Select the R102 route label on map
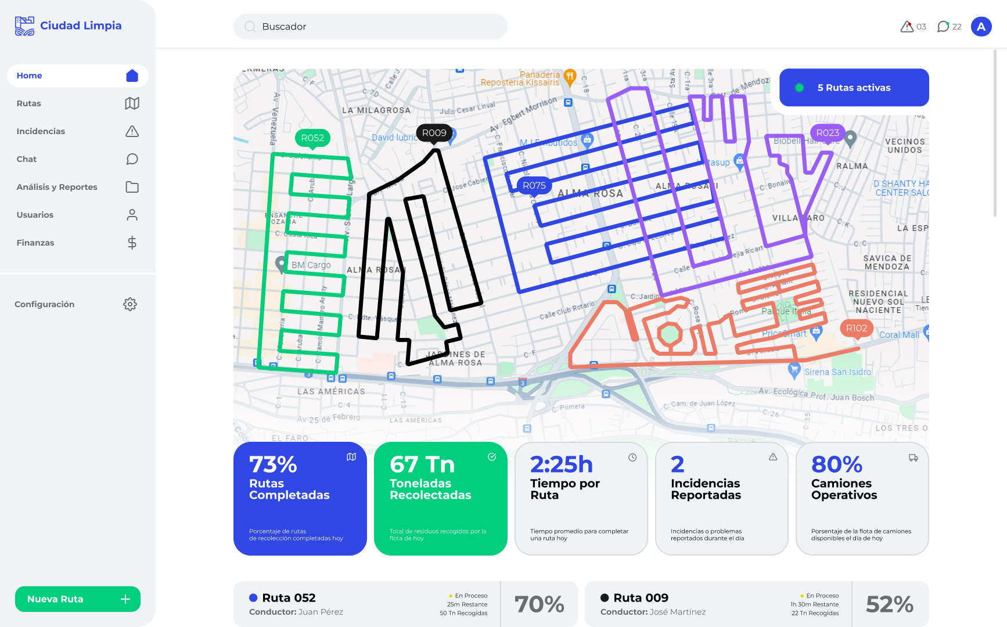1007x627 pixels. pos(857,328)
